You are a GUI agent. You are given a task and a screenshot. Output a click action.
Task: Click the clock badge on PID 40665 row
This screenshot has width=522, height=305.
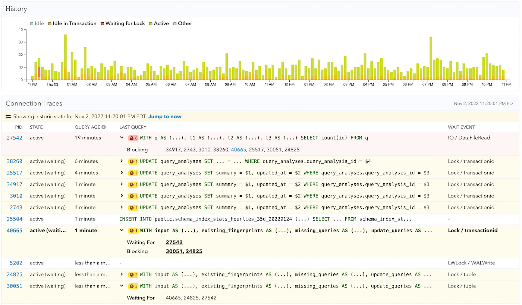133,231
